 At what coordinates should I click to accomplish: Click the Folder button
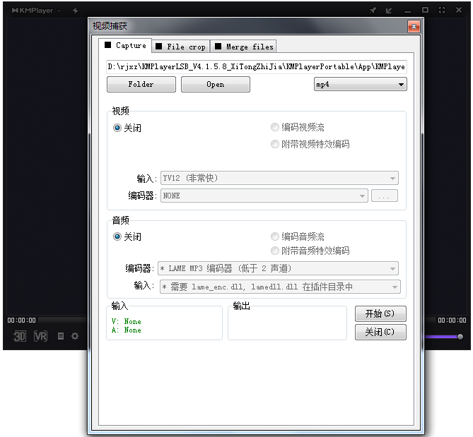click(x=141, y=84)
